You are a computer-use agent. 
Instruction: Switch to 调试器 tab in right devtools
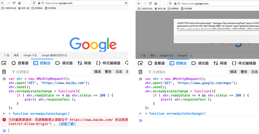(x=200, y=63)
